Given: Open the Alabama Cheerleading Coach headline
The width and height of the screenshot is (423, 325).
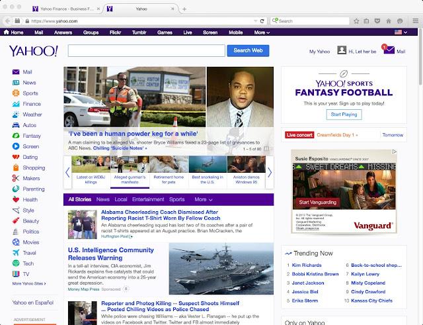Looking at the screenshot, I should (161, 215).
